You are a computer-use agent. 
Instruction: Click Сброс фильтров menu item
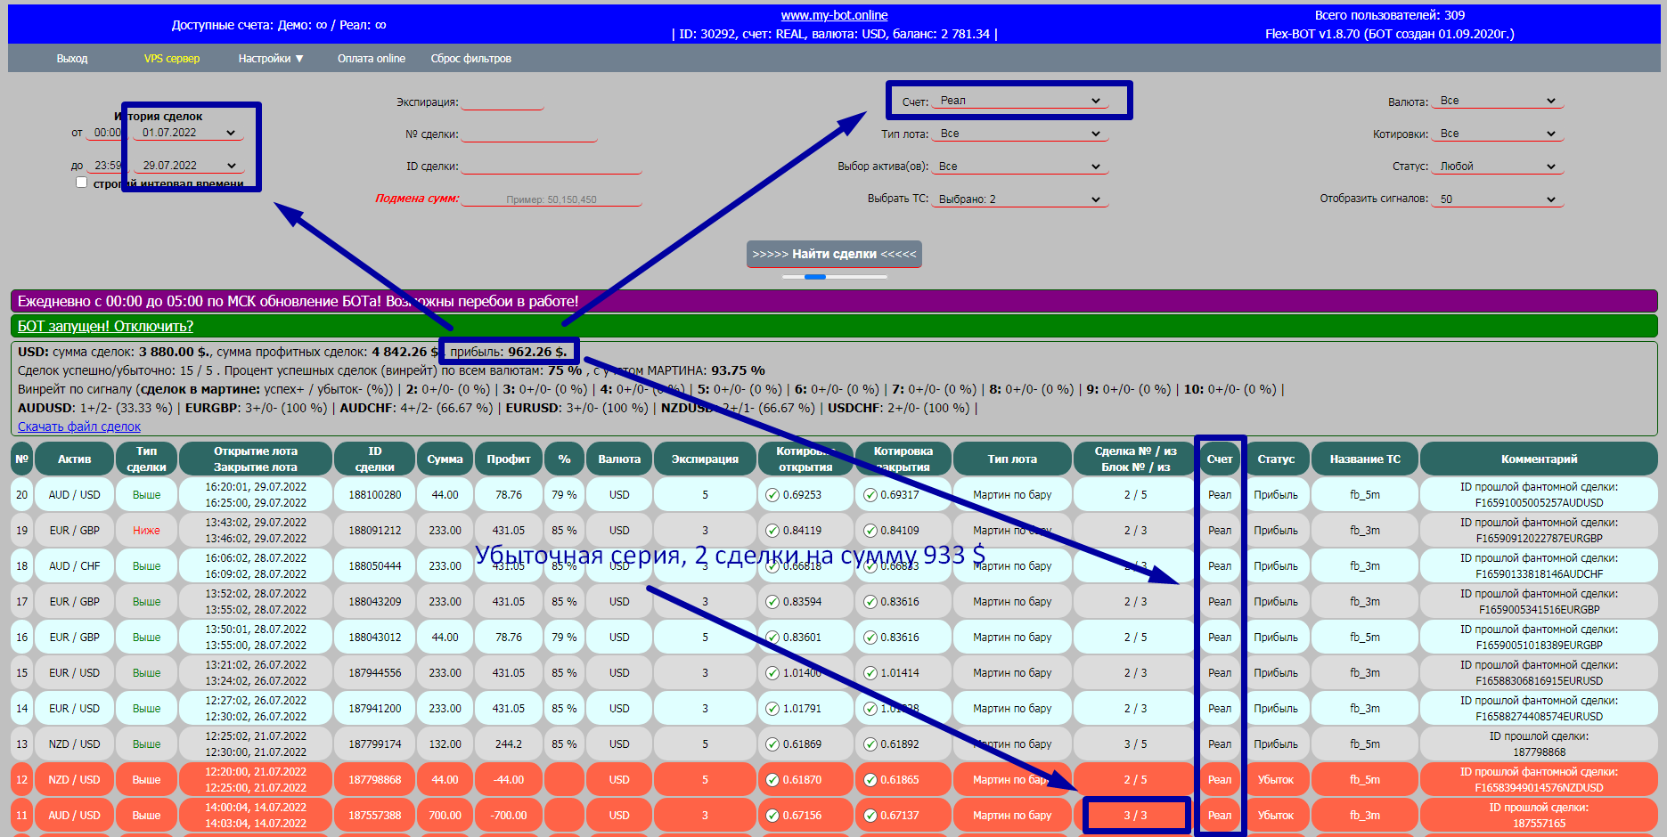click(x=471, y=59)
